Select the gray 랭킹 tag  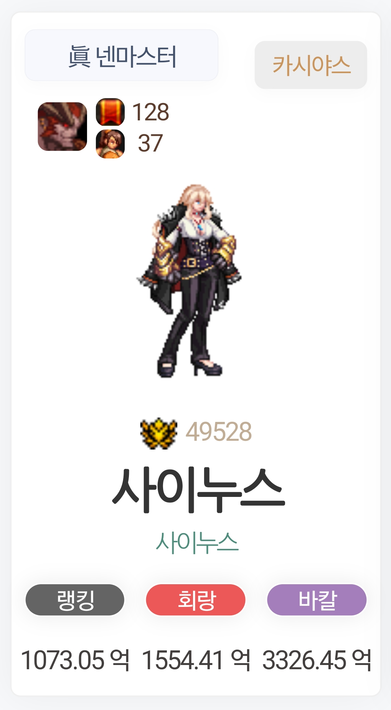[75, 600]
